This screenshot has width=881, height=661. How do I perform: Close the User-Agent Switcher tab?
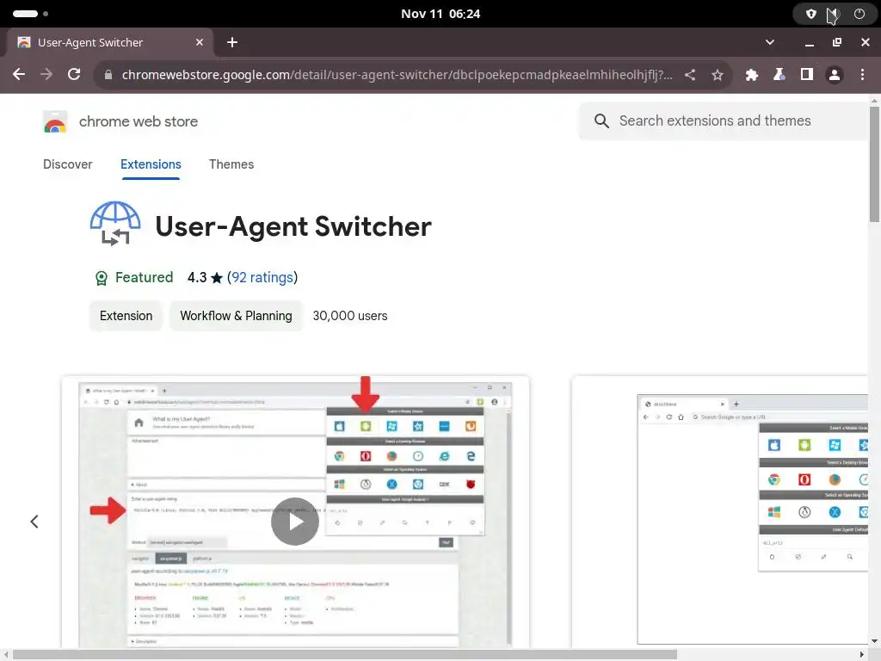[200, 42]
